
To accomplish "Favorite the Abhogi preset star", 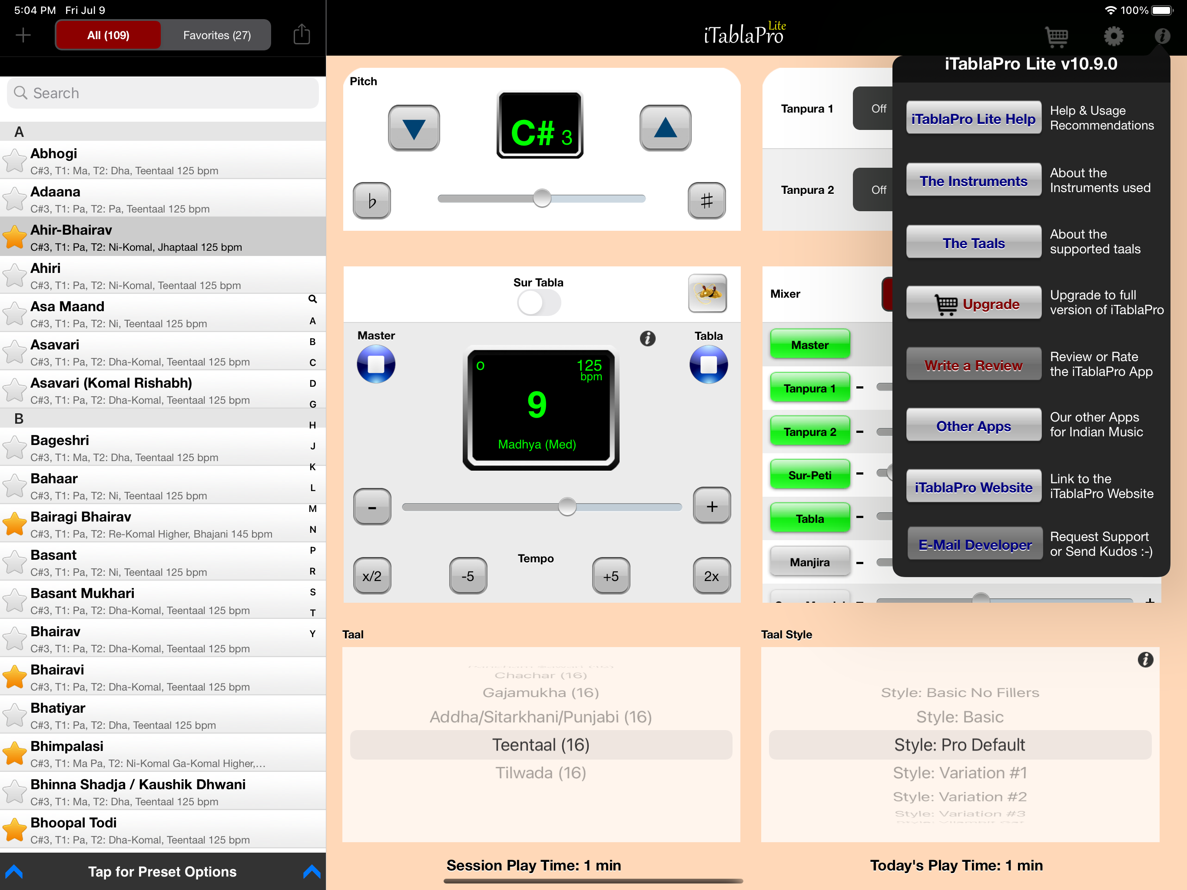I will pos(14,160).
